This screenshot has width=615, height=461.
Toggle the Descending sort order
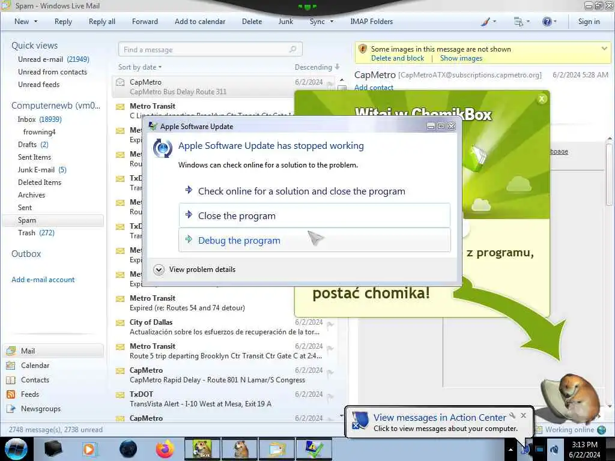pyautogui.click(x=317, y=67)
